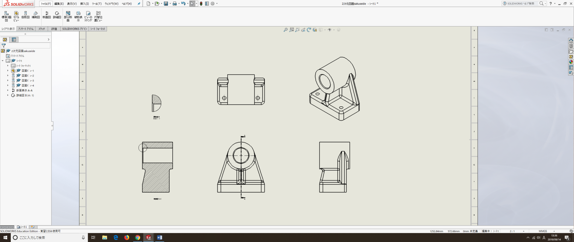
Task: Select the Projected View (投影図) tool
Action: 25,15
